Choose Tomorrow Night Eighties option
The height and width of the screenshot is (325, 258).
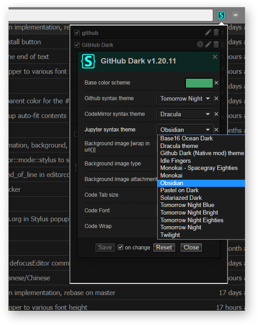click(202, 220)
